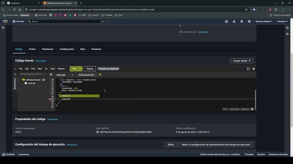Open the Services grid menu

[x=18, y=21]
